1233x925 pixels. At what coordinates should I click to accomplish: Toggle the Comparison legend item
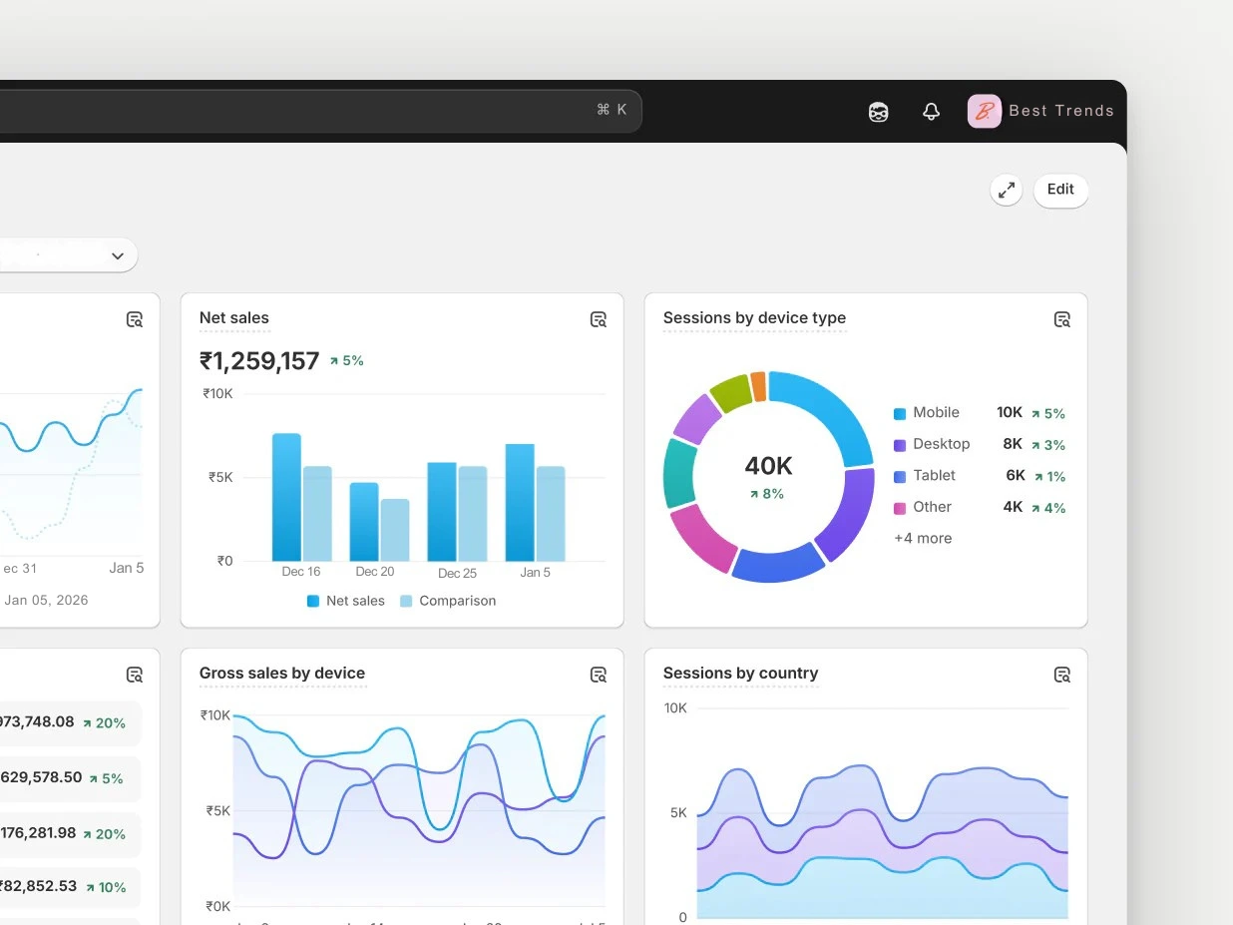pos(448,601)
